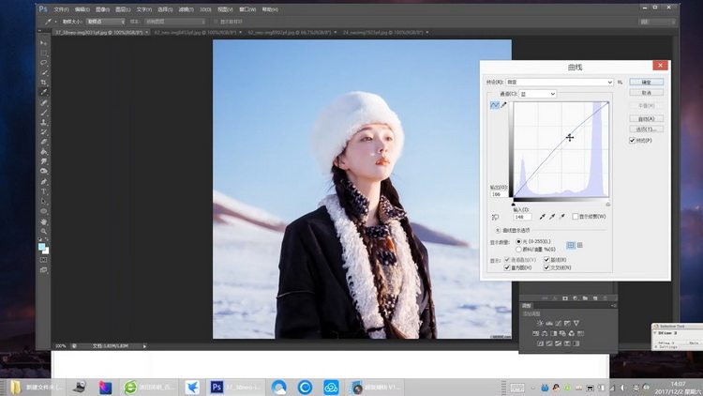703x396 pixels.
Task: Set foreground color light blue swatch
Action: [41, 247]
